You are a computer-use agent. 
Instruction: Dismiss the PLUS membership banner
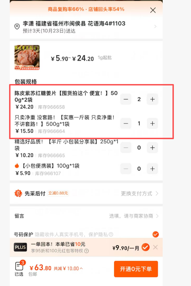(x=155, y=247)
